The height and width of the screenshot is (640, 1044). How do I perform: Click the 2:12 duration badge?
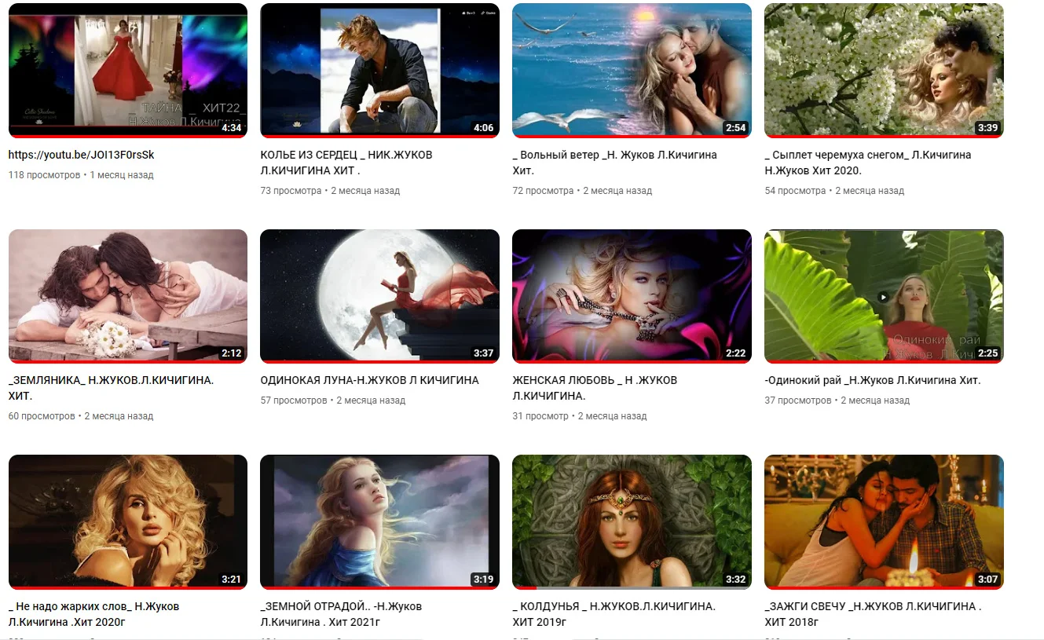tap(231, 353)
